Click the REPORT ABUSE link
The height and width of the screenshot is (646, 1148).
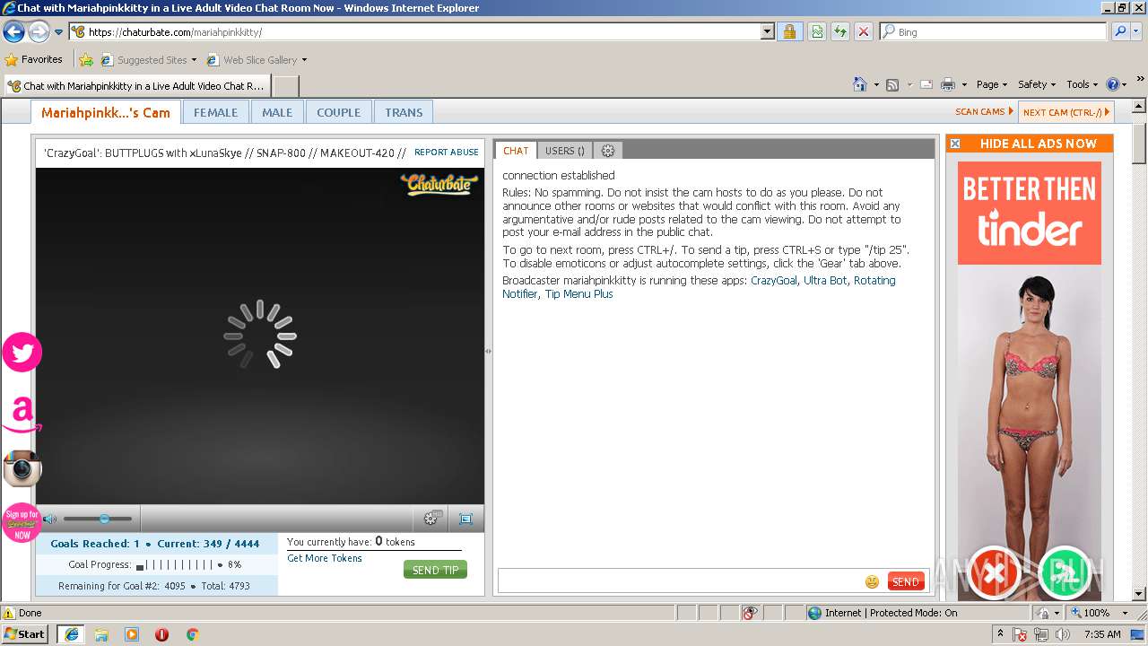(447, 153)
